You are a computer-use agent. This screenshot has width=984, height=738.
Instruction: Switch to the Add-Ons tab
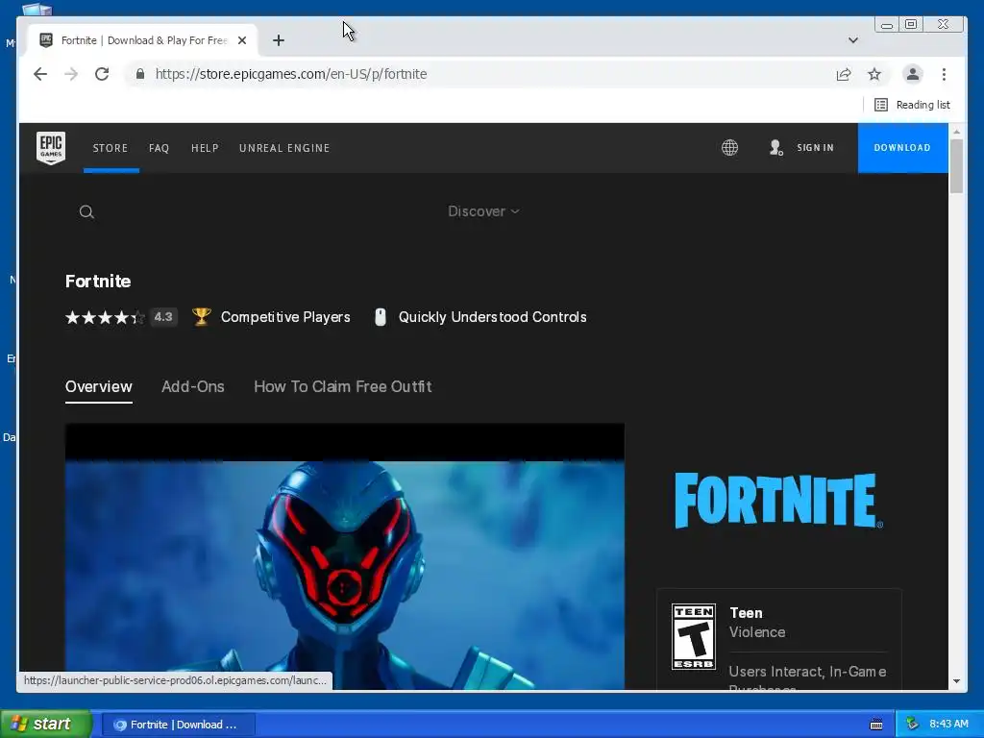click(x=192, y=386)
